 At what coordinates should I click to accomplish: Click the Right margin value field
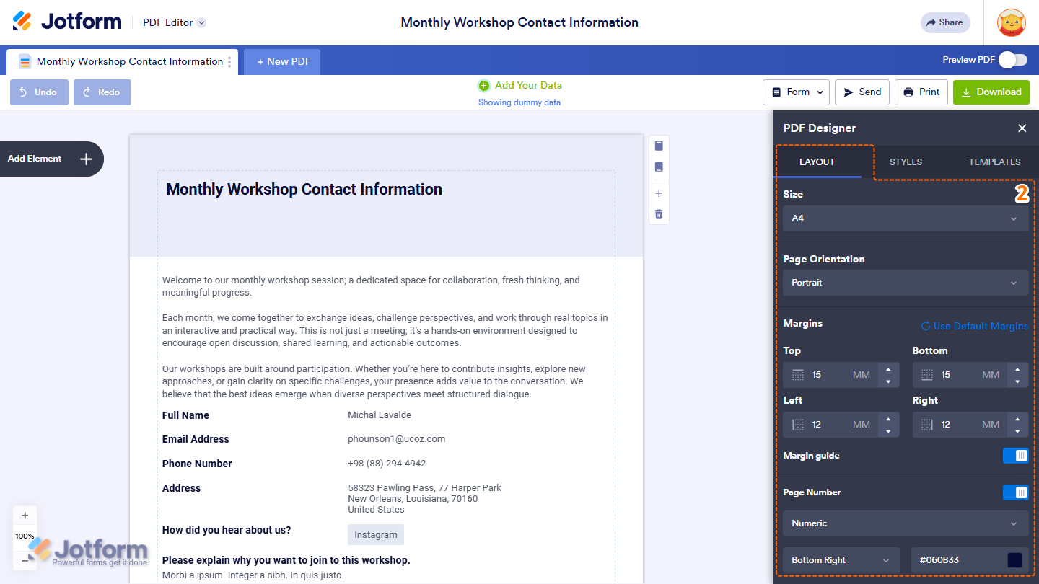960,425
